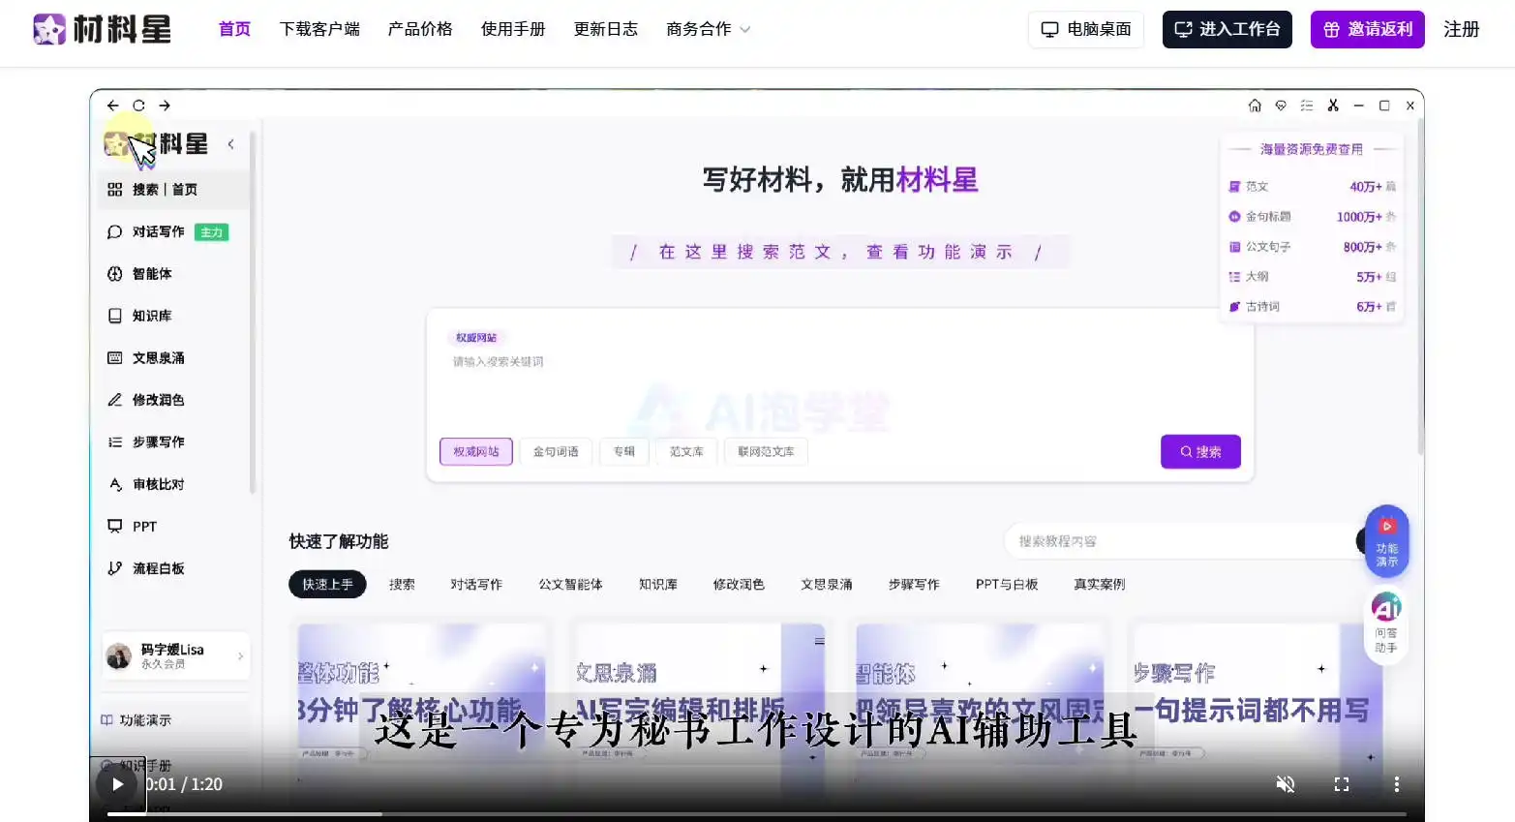Click the 注册 link
The image size is (1515, 822).
pos(1462,29)
